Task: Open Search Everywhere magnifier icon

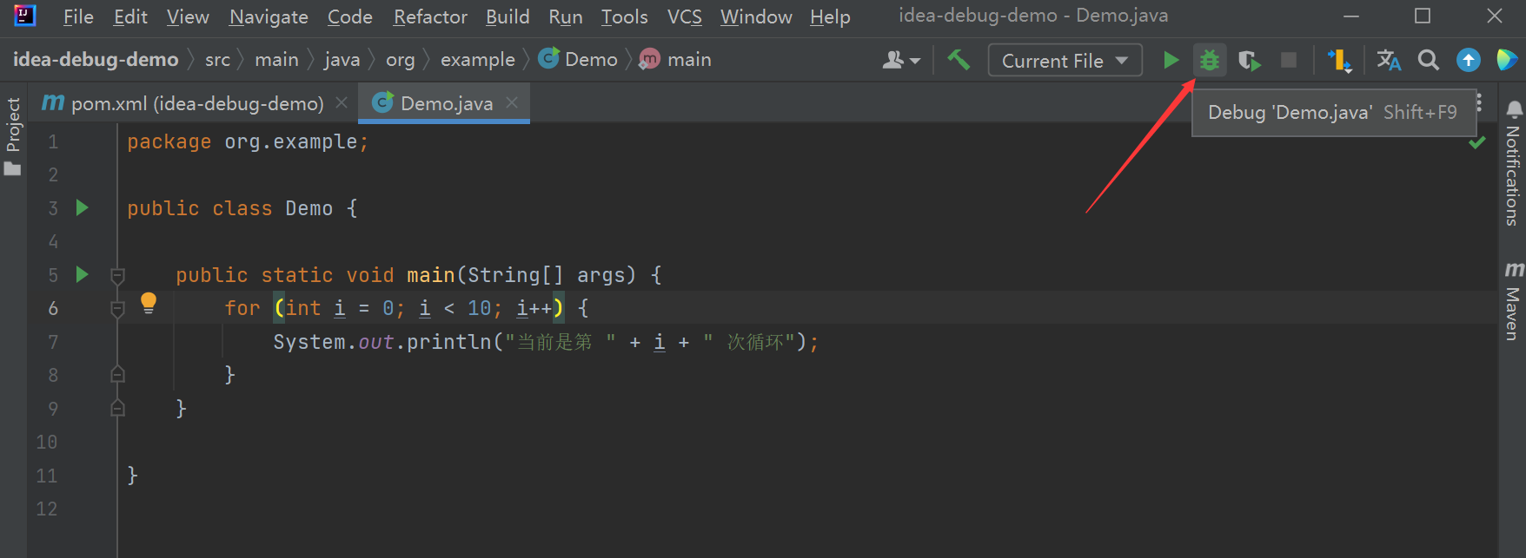Action: (1428, 60)
